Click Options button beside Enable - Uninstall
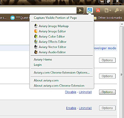 pos(107,108)
